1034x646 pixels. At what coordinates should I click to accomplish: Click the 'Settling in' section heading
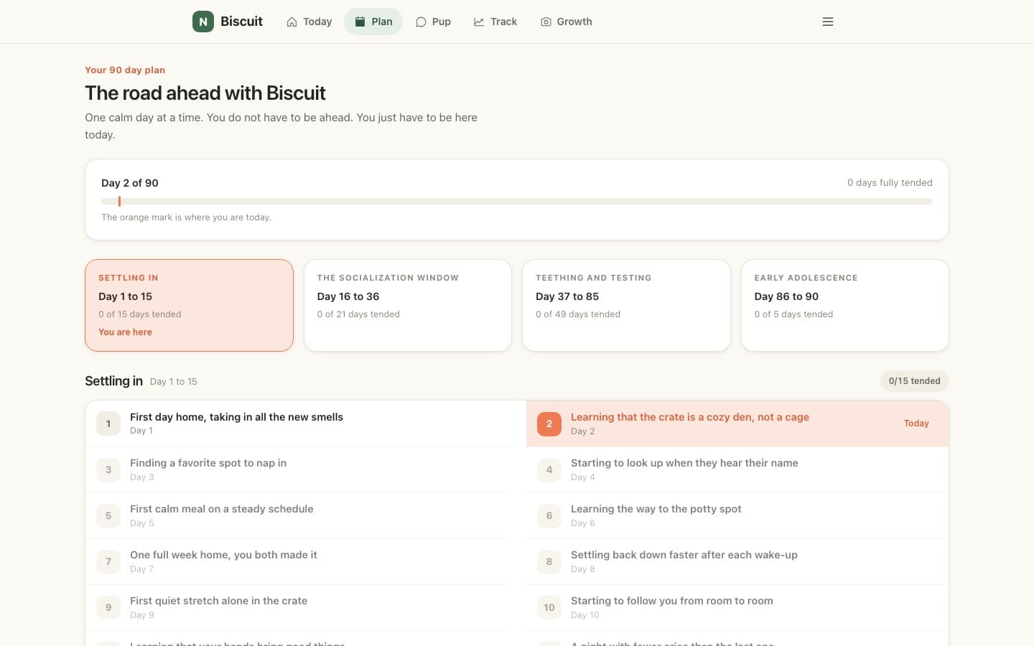click(113, 381)
